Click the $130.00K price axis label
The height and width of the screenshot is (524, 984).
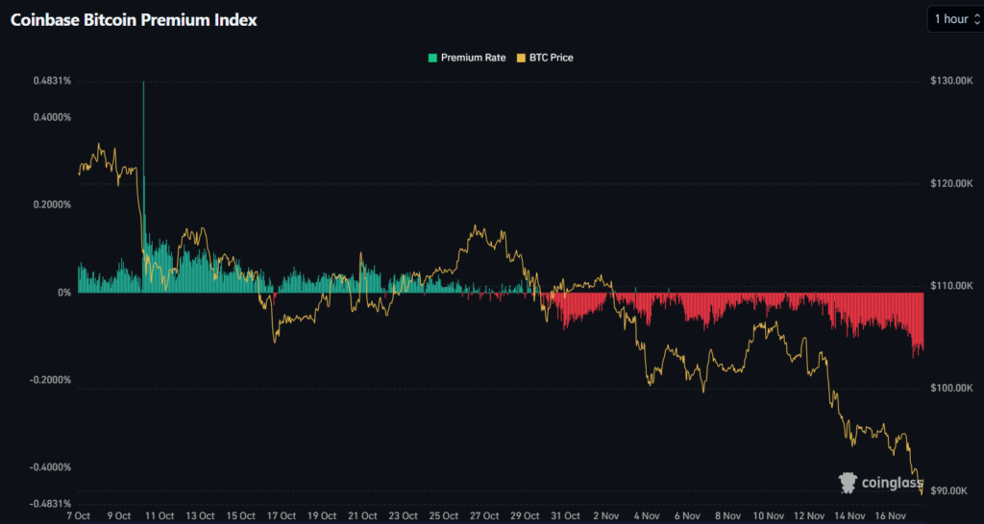coord(952,81)
